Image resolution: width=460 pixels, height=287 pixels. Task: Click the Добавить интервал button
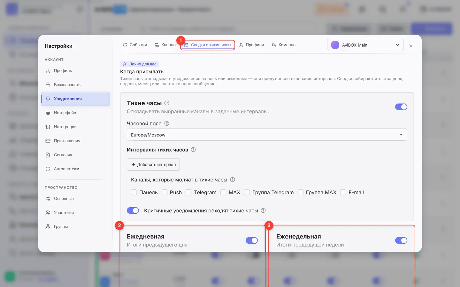[x=153, y=165]
